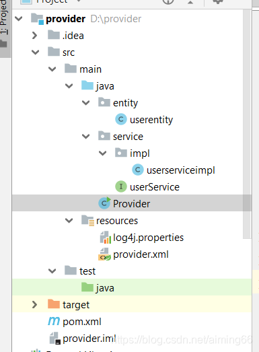Collapse the service package chevron
Image resolution: width=259 pixels, height=352 pixels.
tap(85, 137)
